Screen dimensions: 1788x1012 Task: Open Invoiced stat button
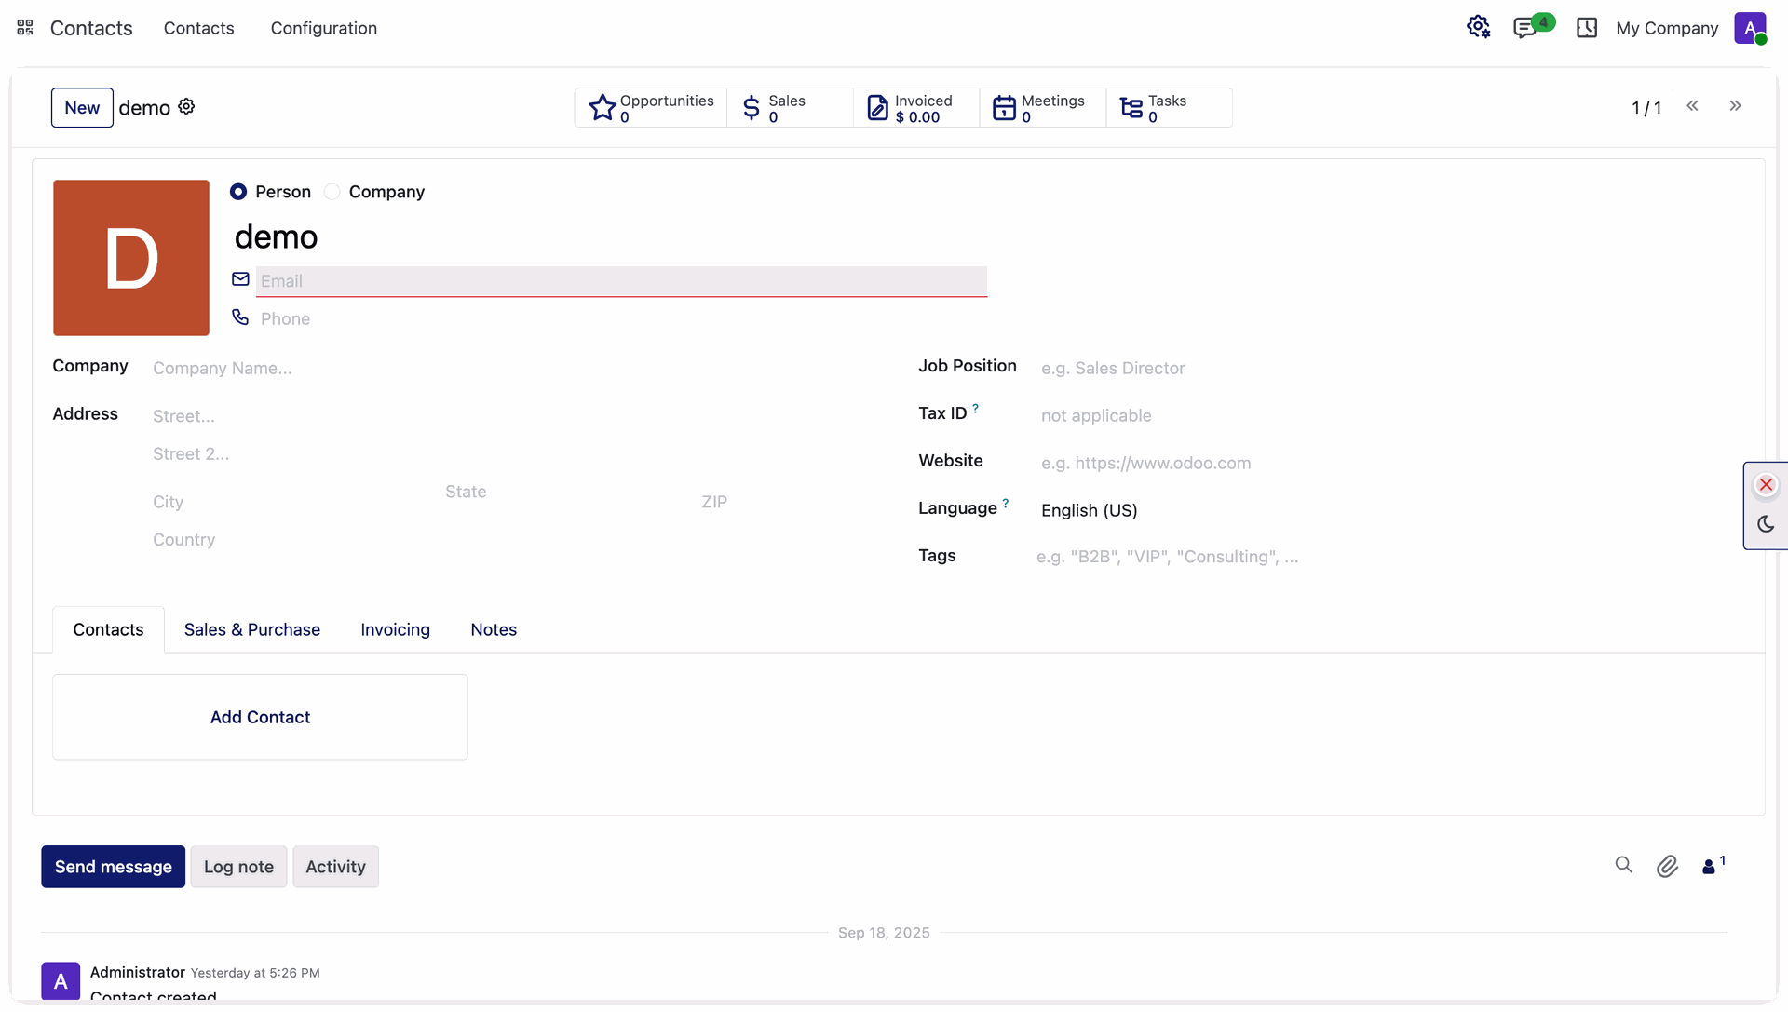pyautogui.click(x=916, y=108)
